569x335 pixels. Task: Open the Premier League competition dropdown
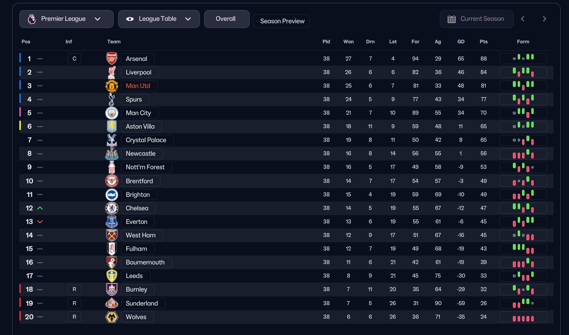(x=66, y=19)
